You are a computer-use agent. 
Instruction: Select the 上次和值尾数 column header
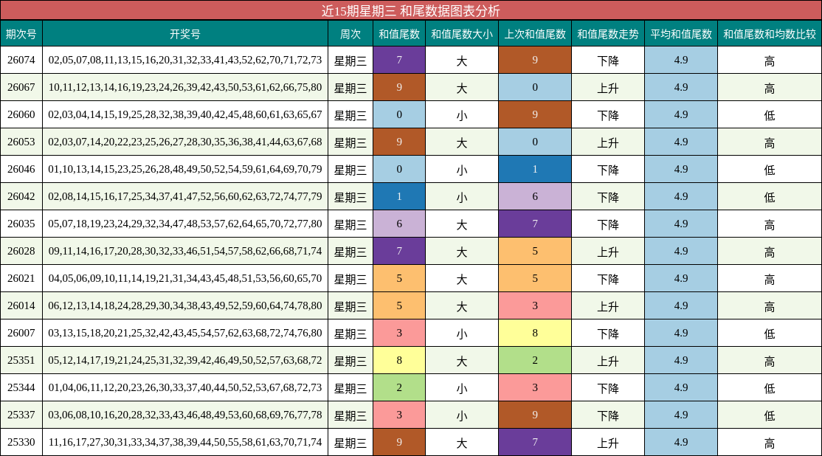[533, 33]
